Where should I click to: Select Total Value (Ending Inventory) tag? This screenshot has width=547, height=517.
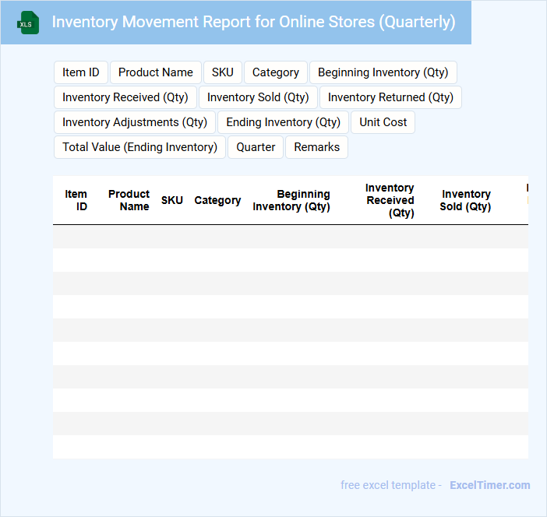tap(139, 147)
